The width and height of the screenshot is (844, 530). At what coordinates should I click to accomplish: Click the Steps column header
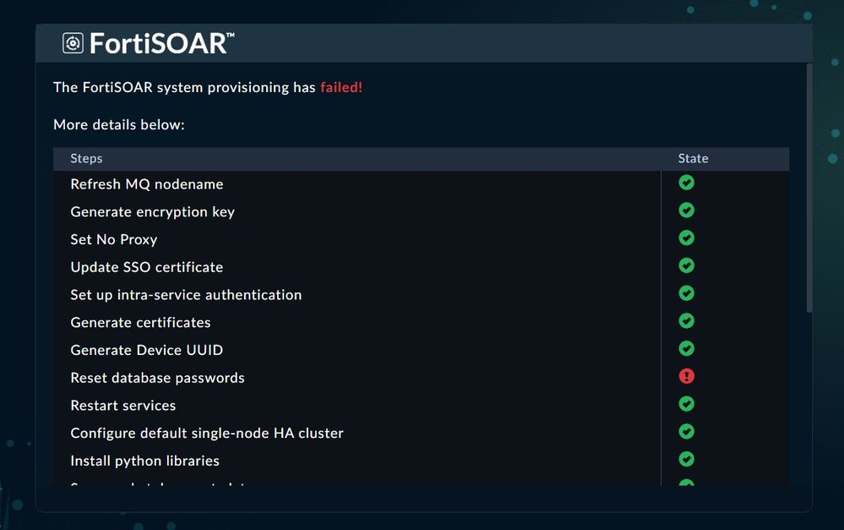[x=86, y=159]
